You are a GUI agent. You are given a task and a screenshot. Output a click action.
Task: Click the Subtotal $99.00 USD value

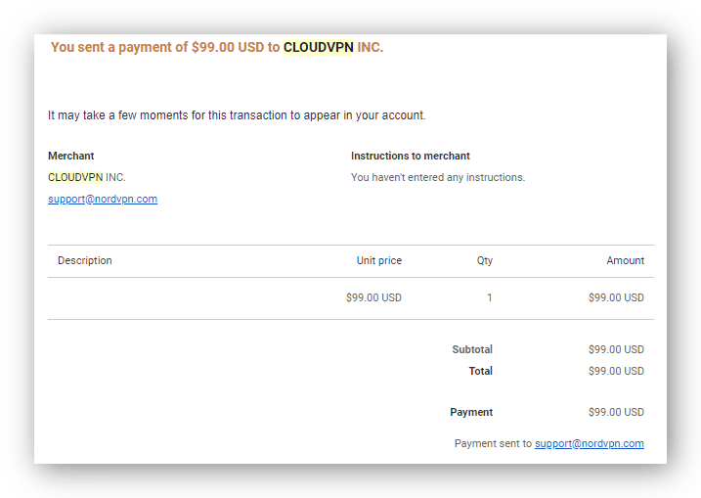click(x=616, y=349)
